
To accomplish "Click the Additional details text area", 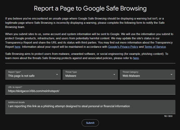I will 90,107.
